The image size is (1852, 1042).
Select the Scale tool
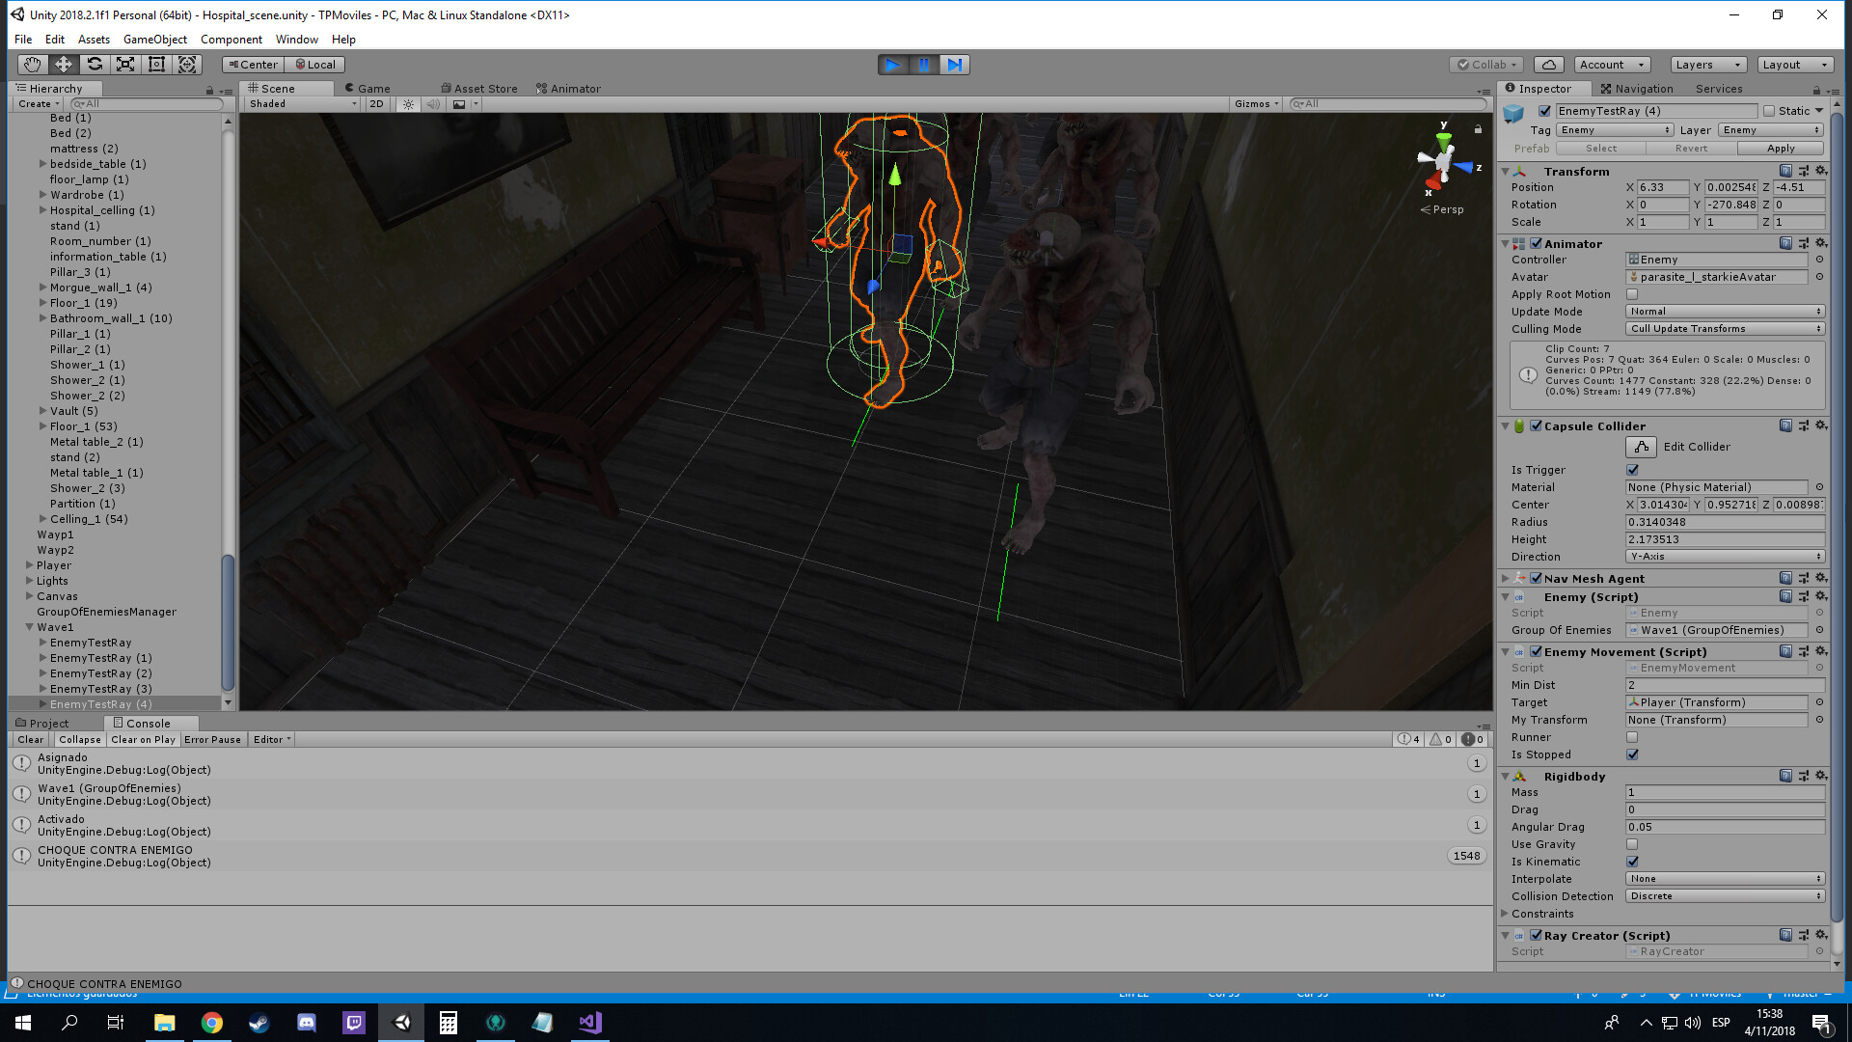(125, 64)
